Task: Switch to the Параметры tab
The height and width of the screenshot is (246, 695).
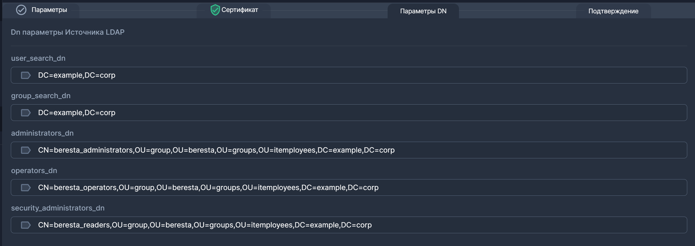Action: pos(49,10)
